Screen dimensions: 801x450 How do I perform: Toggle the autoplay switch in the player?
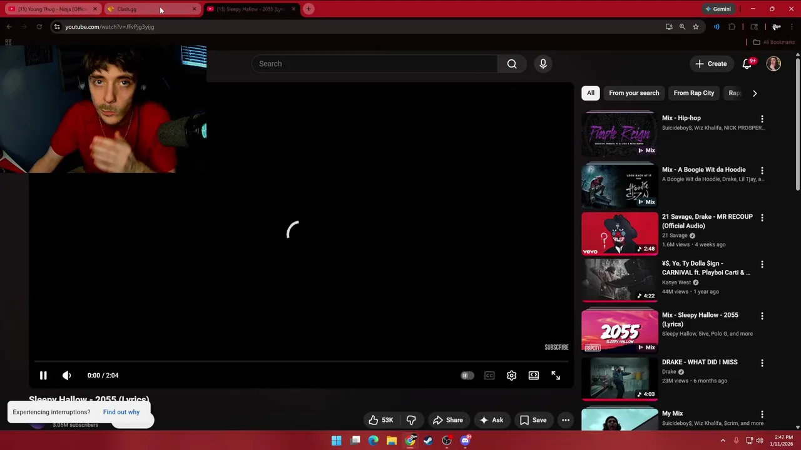point(467,376)
